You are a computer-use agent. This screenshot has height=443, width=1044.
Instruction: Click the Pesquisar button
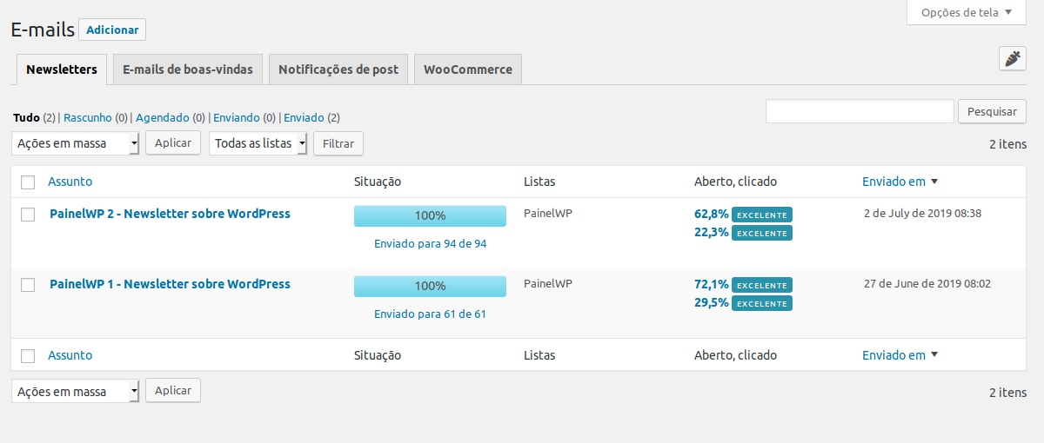(993, 111)
